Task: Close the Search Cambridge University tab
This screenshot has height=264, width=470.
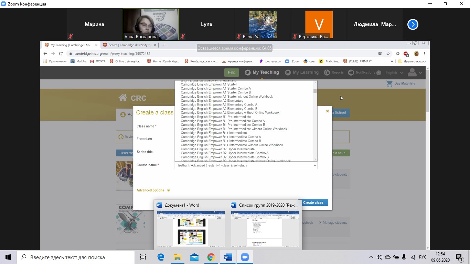Action: pyautogui.click(x=155, y=45)
